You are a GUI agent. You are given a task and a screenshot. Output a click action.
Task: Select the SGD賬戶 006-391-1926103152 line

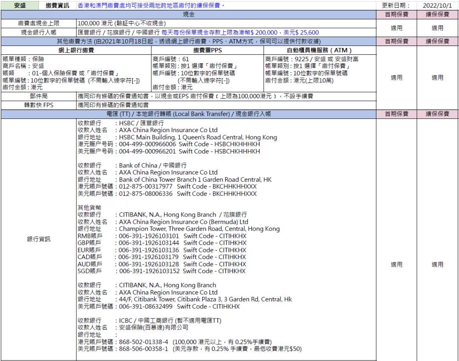pyautogui.click(x=161, y=271)
